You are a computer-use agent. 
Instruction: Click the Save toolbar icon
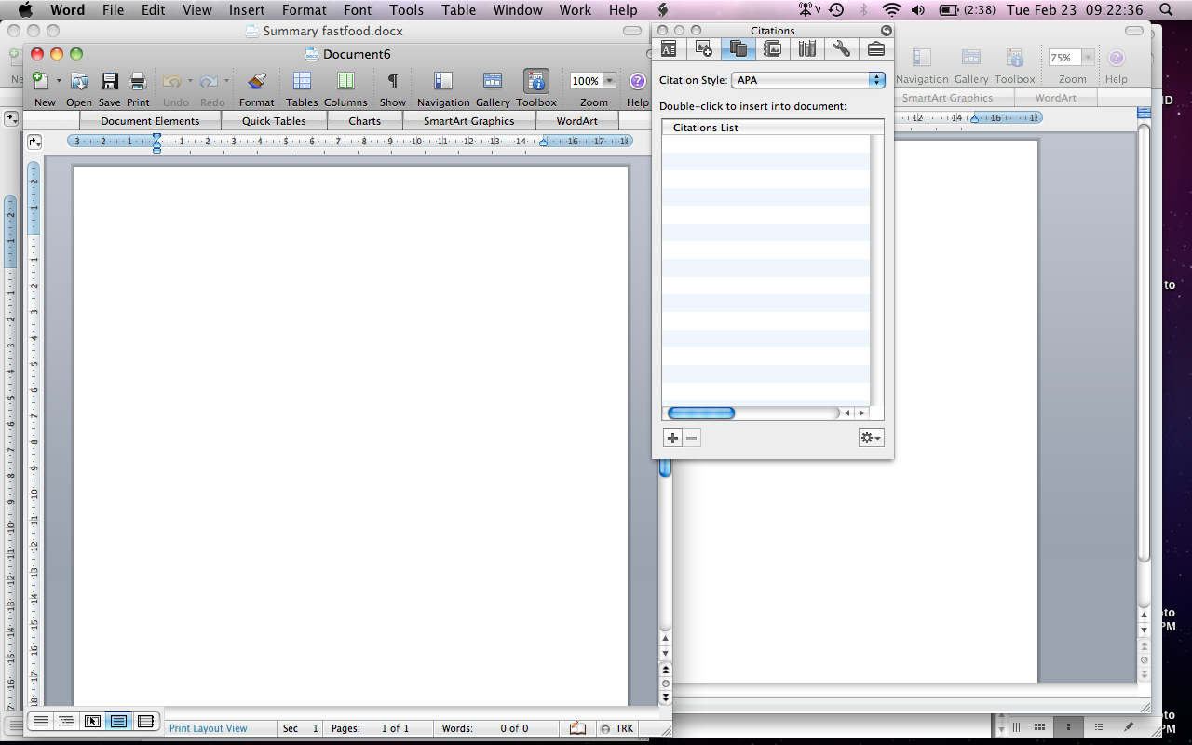click(109, 81)
